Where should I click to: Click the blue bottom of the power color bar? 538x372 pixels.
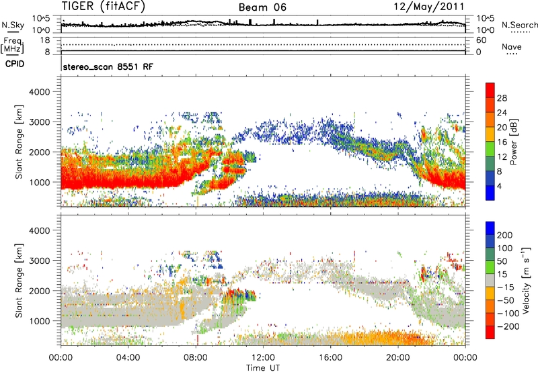[490, 193]
